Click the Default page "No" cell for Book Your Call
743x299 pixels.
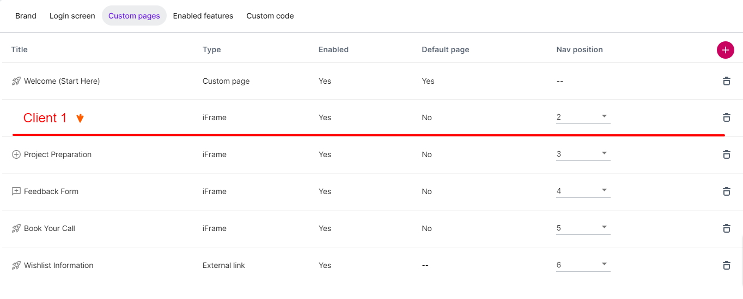(427, 228)
